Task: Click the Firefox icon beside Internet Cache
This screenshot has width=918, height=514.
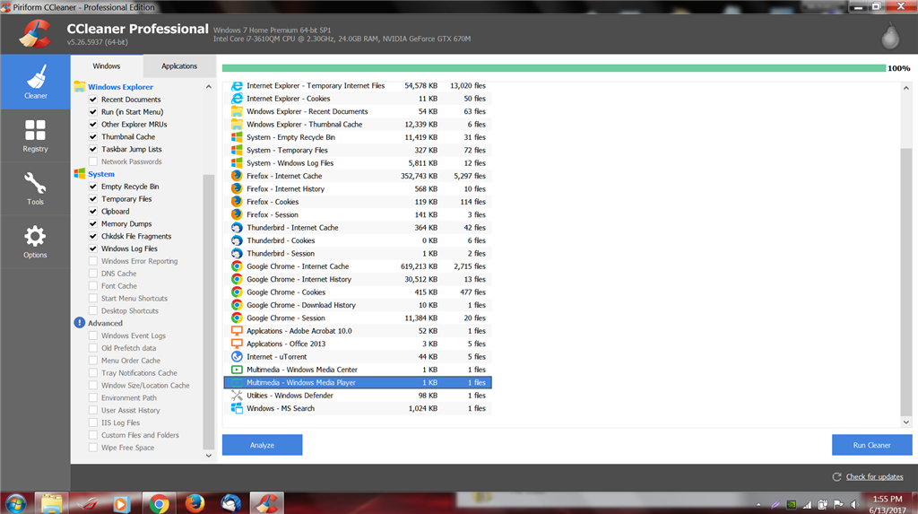Action: tap(237, 176)
